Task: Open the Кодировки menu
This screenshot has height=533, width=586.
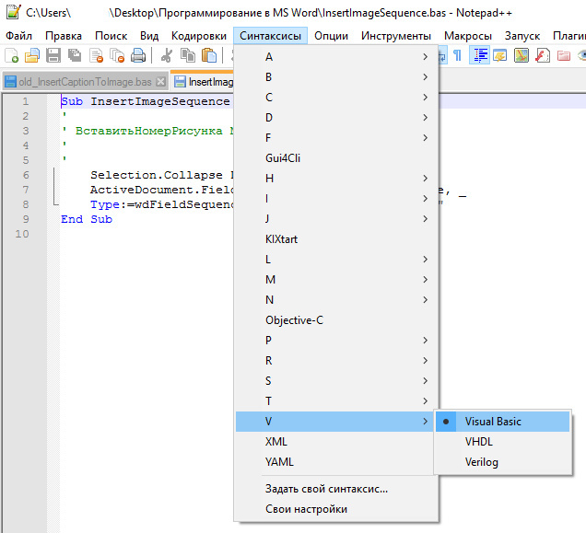Action: coord(199,36)
